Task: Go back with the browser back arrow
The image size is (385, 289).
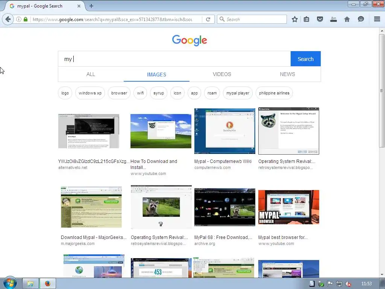Action: pyautogui.click(x=8, y=19)
